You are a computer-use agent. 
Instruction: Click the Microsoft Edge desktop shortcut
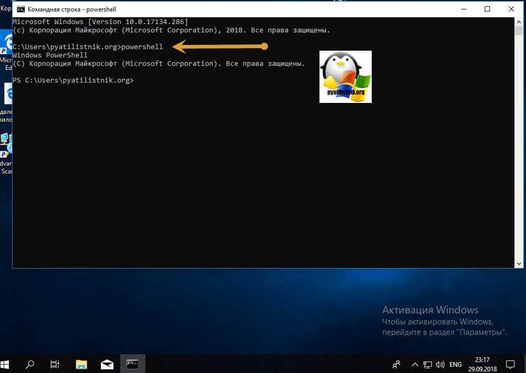[x=7, y=43]
